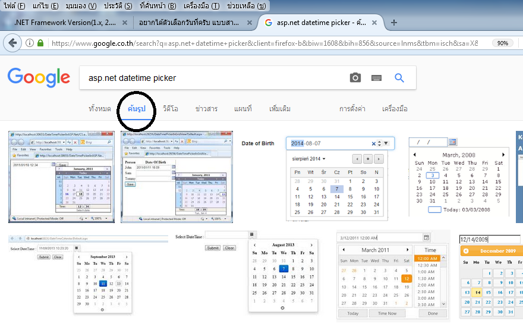Search by image using camera icon
The image size is (523, 326).
click(355, 78)
